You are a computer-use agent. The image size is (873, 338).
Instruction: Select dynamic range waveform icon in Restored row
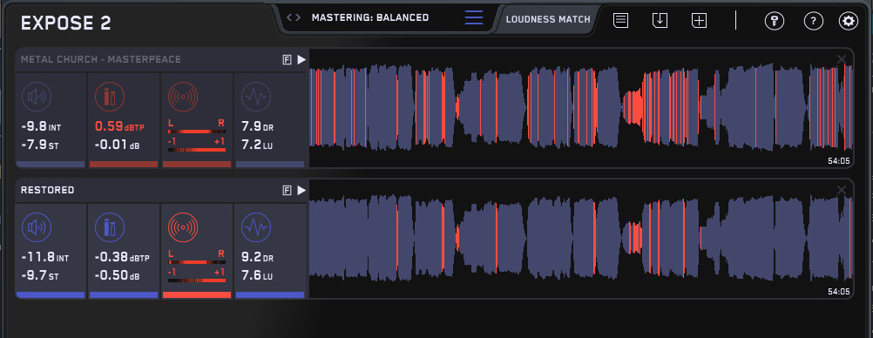point(256,227)
